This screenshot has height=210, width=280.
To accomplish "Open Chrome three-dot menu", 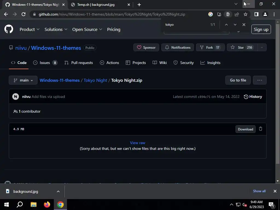I will 274,14.
